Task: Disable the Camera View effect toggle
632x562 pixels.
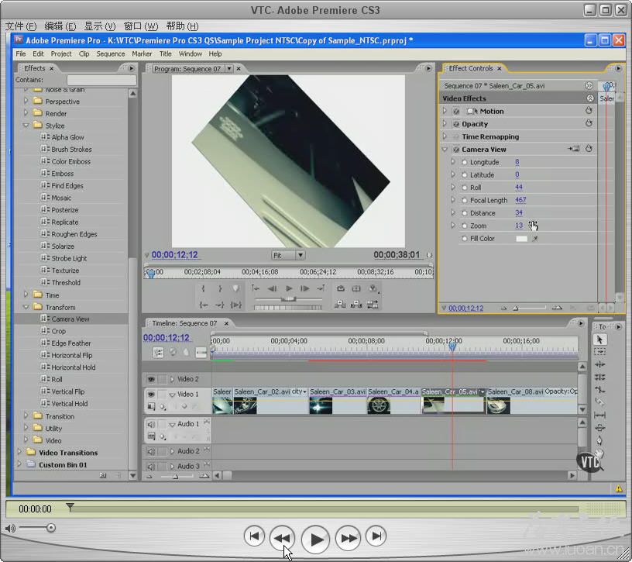Action: tap(456, 150)
